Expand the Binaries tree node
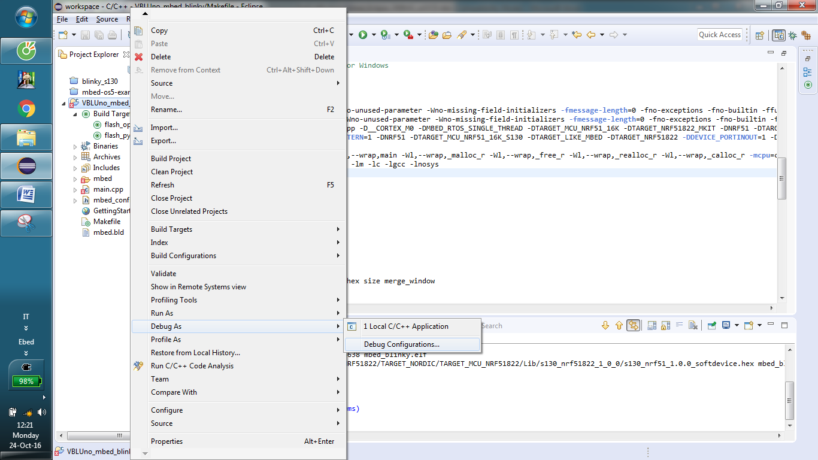Screen dimensions: 818x460 pos(75,146)
